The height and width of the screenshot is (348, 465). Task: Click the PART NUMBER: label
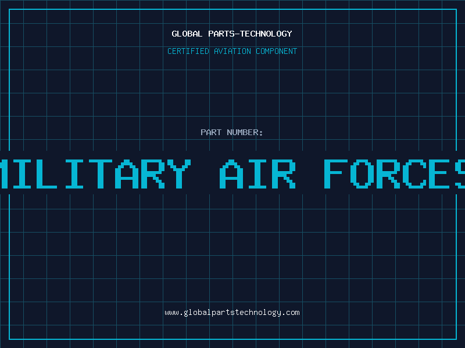click(232, 132)
